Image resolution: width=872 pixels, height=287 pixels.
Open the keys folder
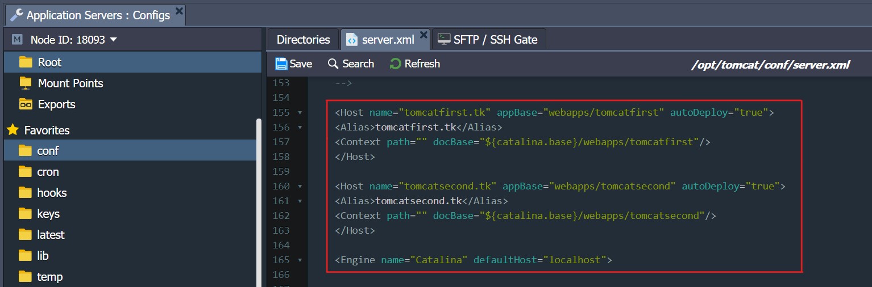pyautogui.click(x=48, y=214)
